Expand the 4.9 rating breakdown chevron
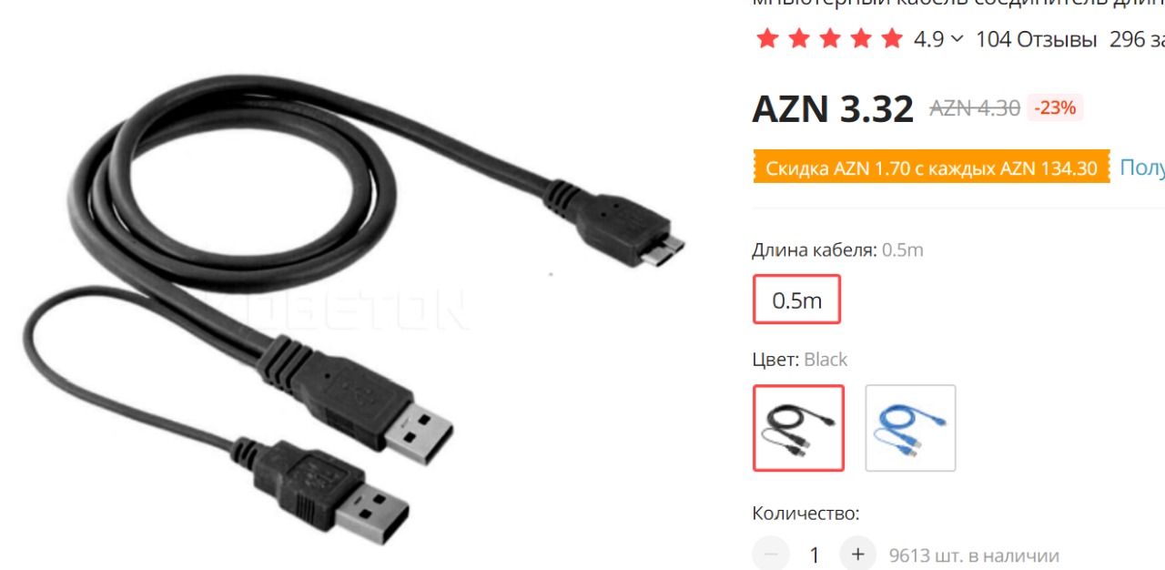The height and width of the screenshot is (570, 1165). coord(957,39)
